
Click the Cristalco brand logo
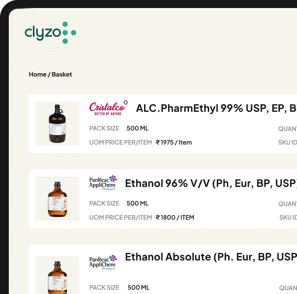109,108
